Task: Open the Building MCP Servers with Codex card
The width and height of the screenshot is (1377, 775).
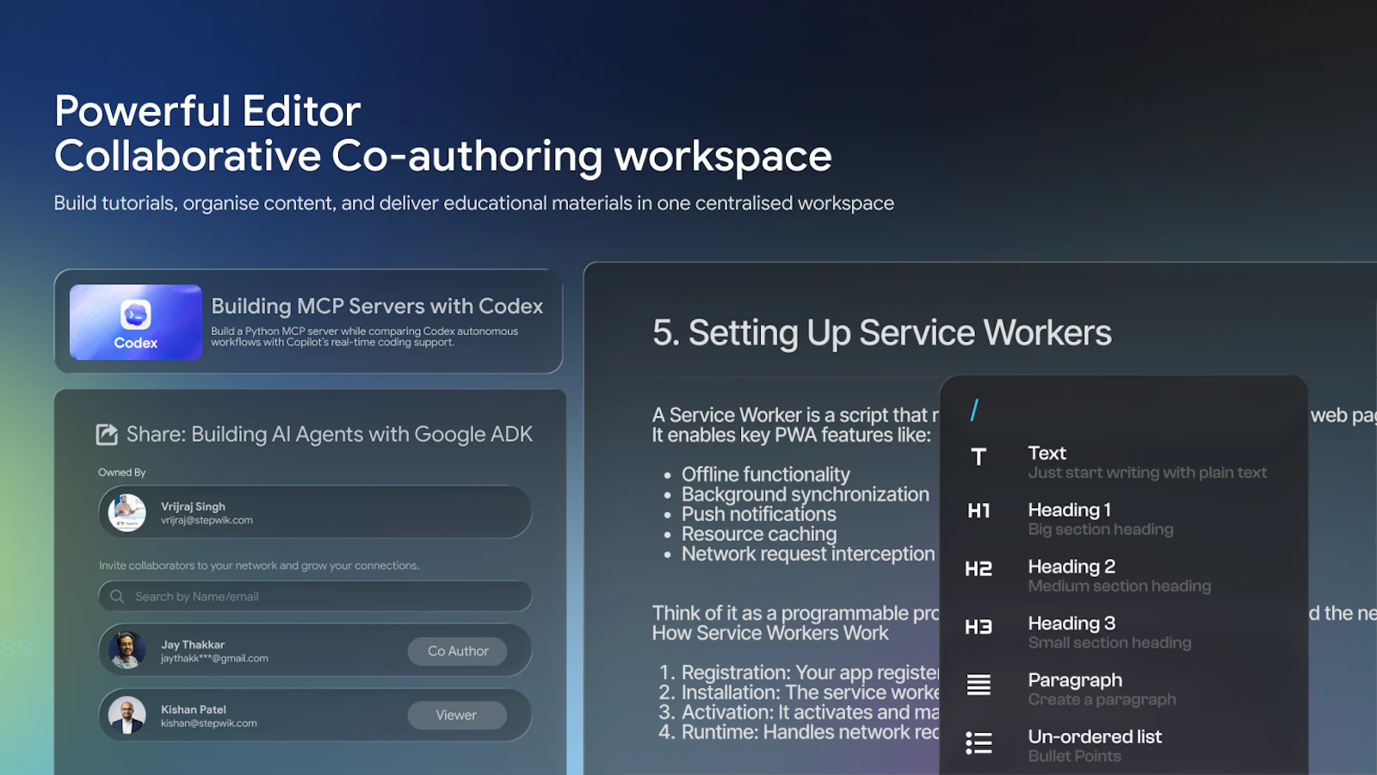Action: 308,321
